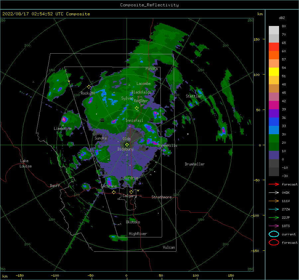Image resolution: width=299 pixels, height=280 pixels.
Task: Click the yellow km label at top right
Action: pyautogui.click(x=260, y=14)
